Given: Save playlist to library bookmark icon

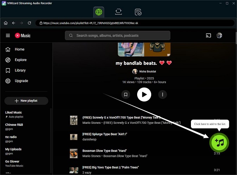Looking at the screenshot, I should [126, 94].
